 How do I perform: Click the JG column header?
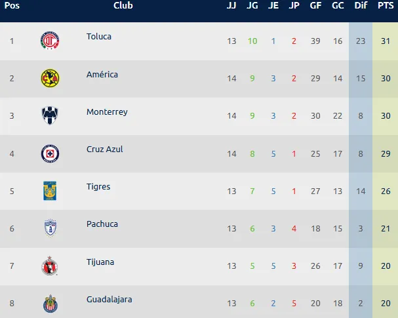(x=252, y=6)
